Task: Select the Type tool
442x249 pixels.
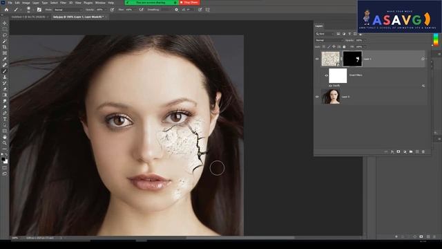Action: click(5, 119)
